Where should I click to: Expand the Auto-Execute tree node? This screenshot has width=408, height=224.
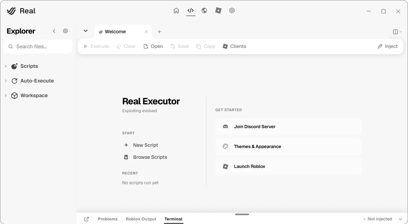point(6,81)
